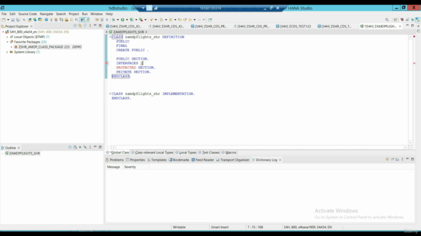Open the Properties view tab
The height and width of the screenshot is (236, 421).
point(136,160)
